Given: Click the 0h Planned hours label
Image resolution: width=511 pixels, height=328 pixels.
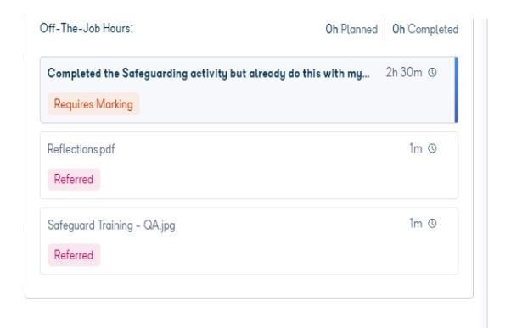Looking at the screenshot, I should (351, 30).
